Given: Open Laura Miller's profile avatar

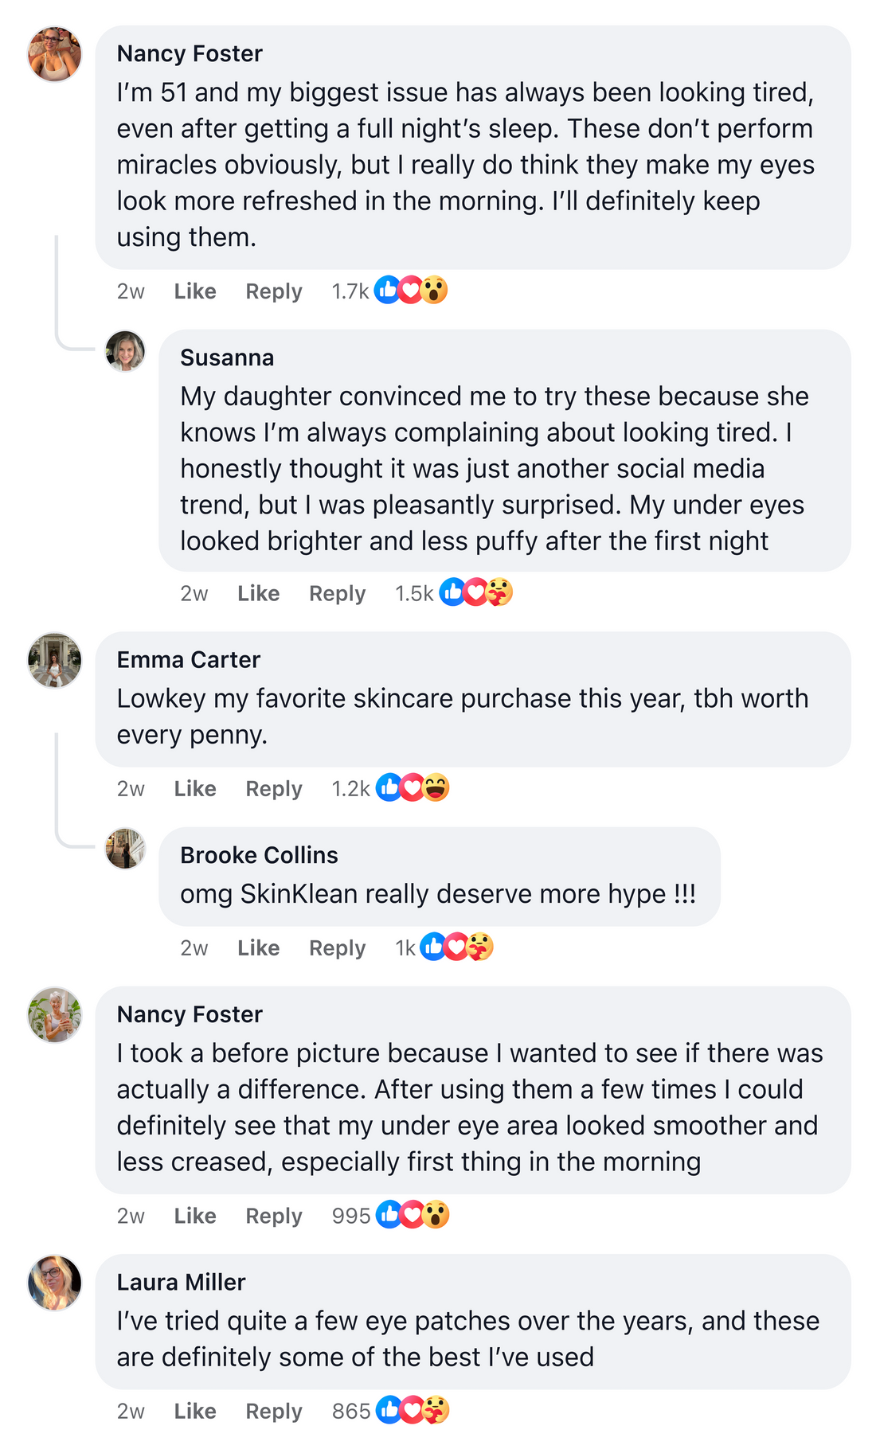Looking at the screenshot, I should click(x=55, y=1283).
